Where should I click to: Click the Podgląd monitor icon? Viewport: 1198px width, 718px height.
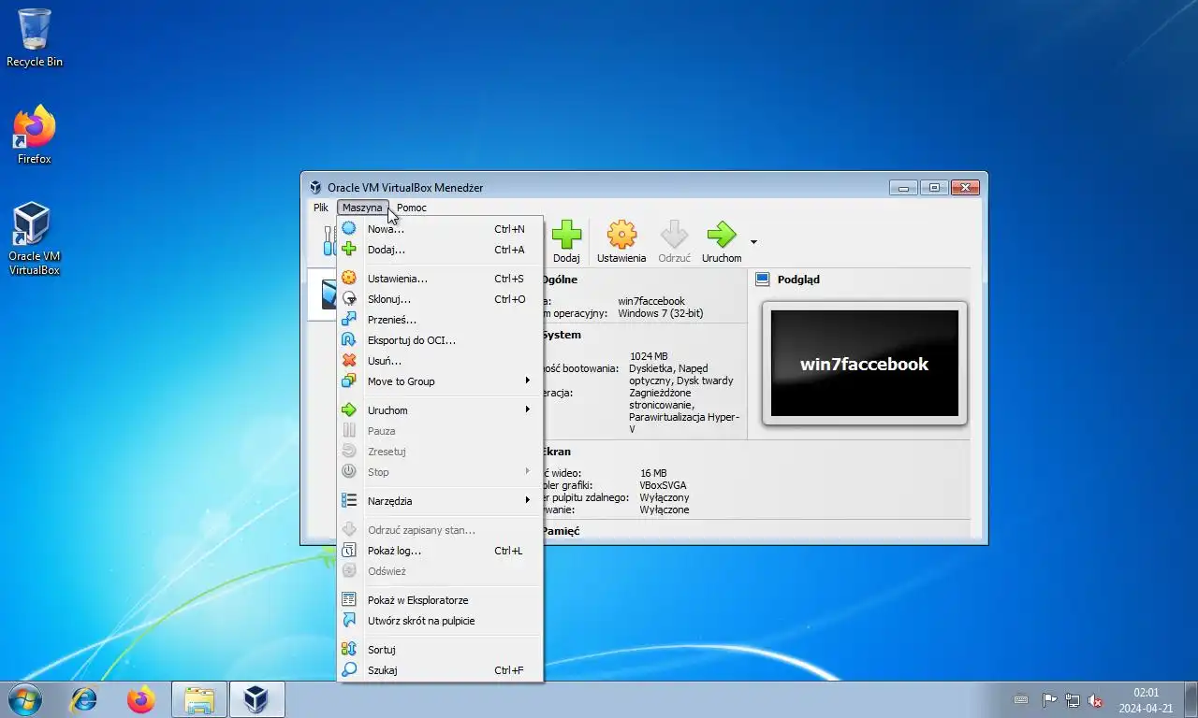click(762, 280)
